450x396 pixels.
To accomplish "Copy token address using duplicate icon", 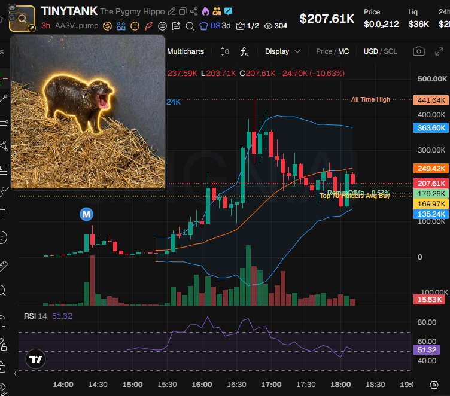I will [x=183, y=11].
